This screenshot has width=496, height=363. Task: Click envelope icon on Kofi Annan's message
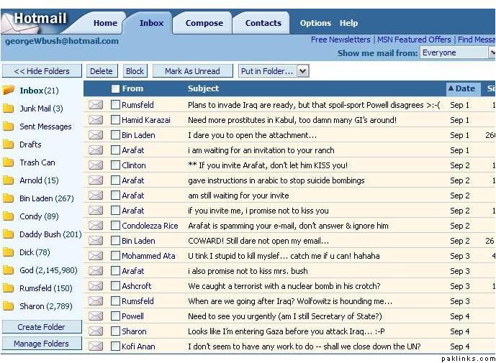[95, 346]
